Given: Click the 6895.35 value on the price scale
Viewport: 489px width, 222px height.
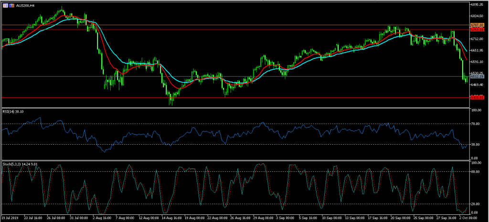Looking at the screenshot, I should [x=478, y=4].
